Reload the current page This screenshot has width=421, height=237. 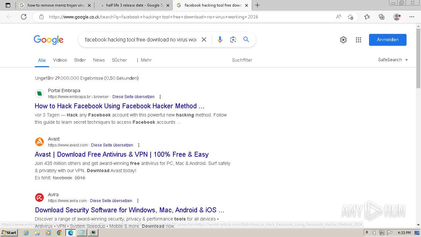(x=24, y=17)
